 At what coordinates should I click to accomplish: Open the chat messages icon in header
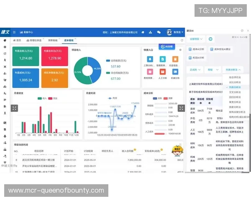point(158,32)
